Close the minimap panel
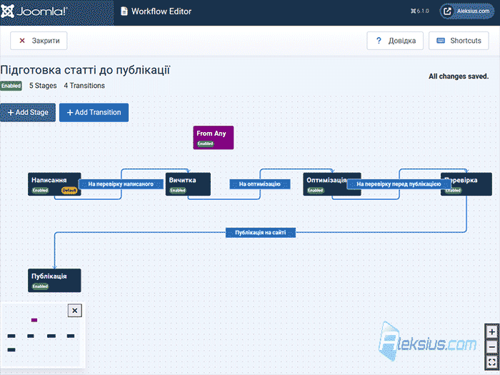Image resolution: width=500 pixels, height=375 pixels. pos(74,310)
